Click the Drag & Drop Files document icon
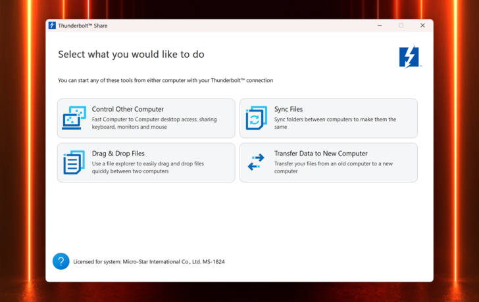479x302 pixels. (74, 162)
